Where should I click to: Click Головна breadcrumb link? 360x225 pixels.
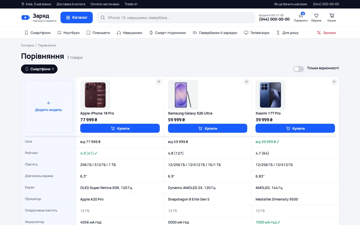coord(27,45)
